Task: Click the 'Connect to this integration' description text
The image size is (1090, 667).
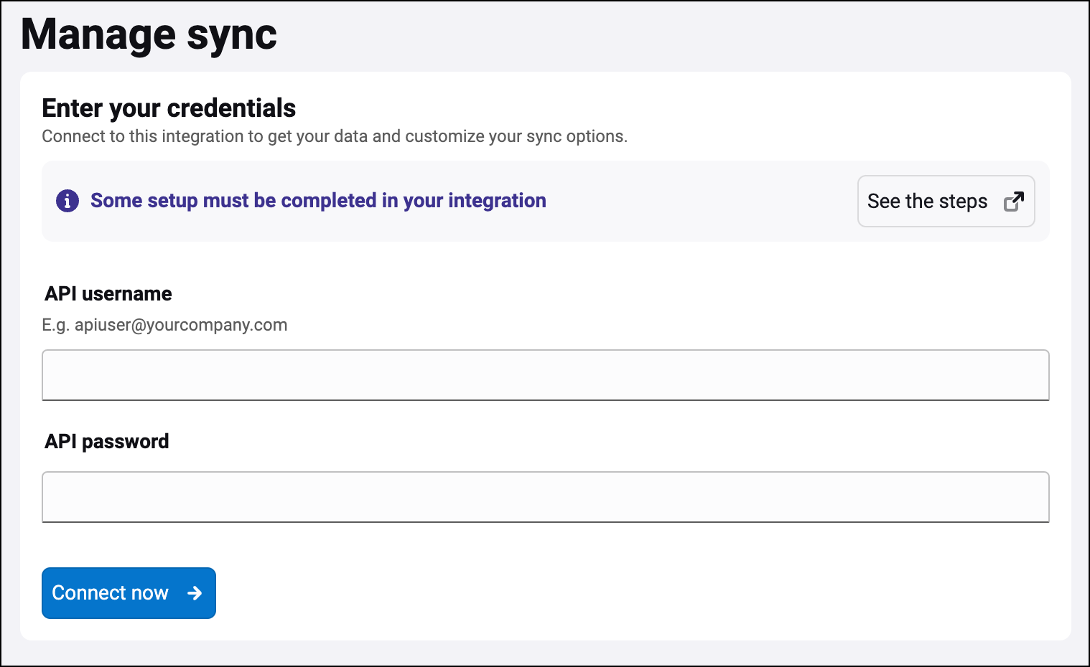Action: pos(335,136)
